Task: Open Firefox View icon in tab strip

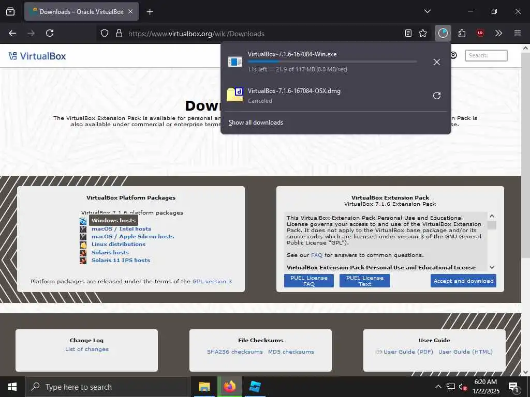Action: click(10, 11)
